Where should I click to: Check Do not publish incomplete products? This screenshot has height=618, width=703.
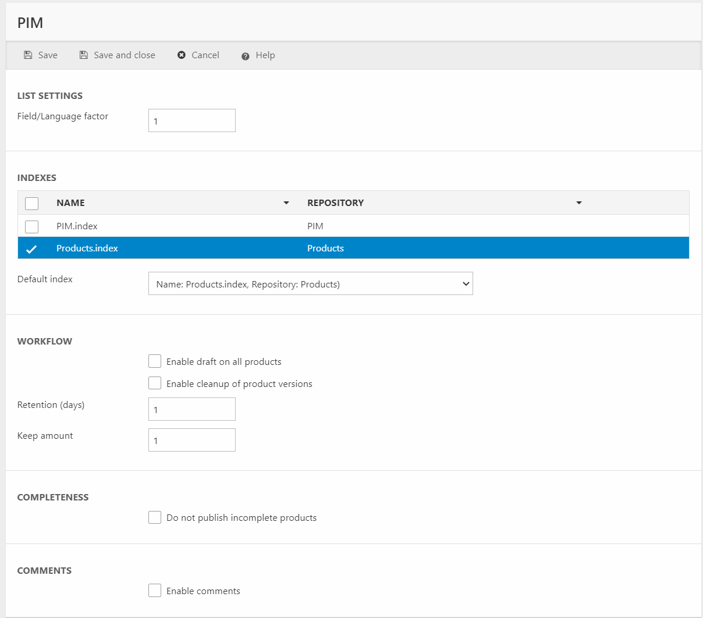pyautogui.click(x=155, y=517)
